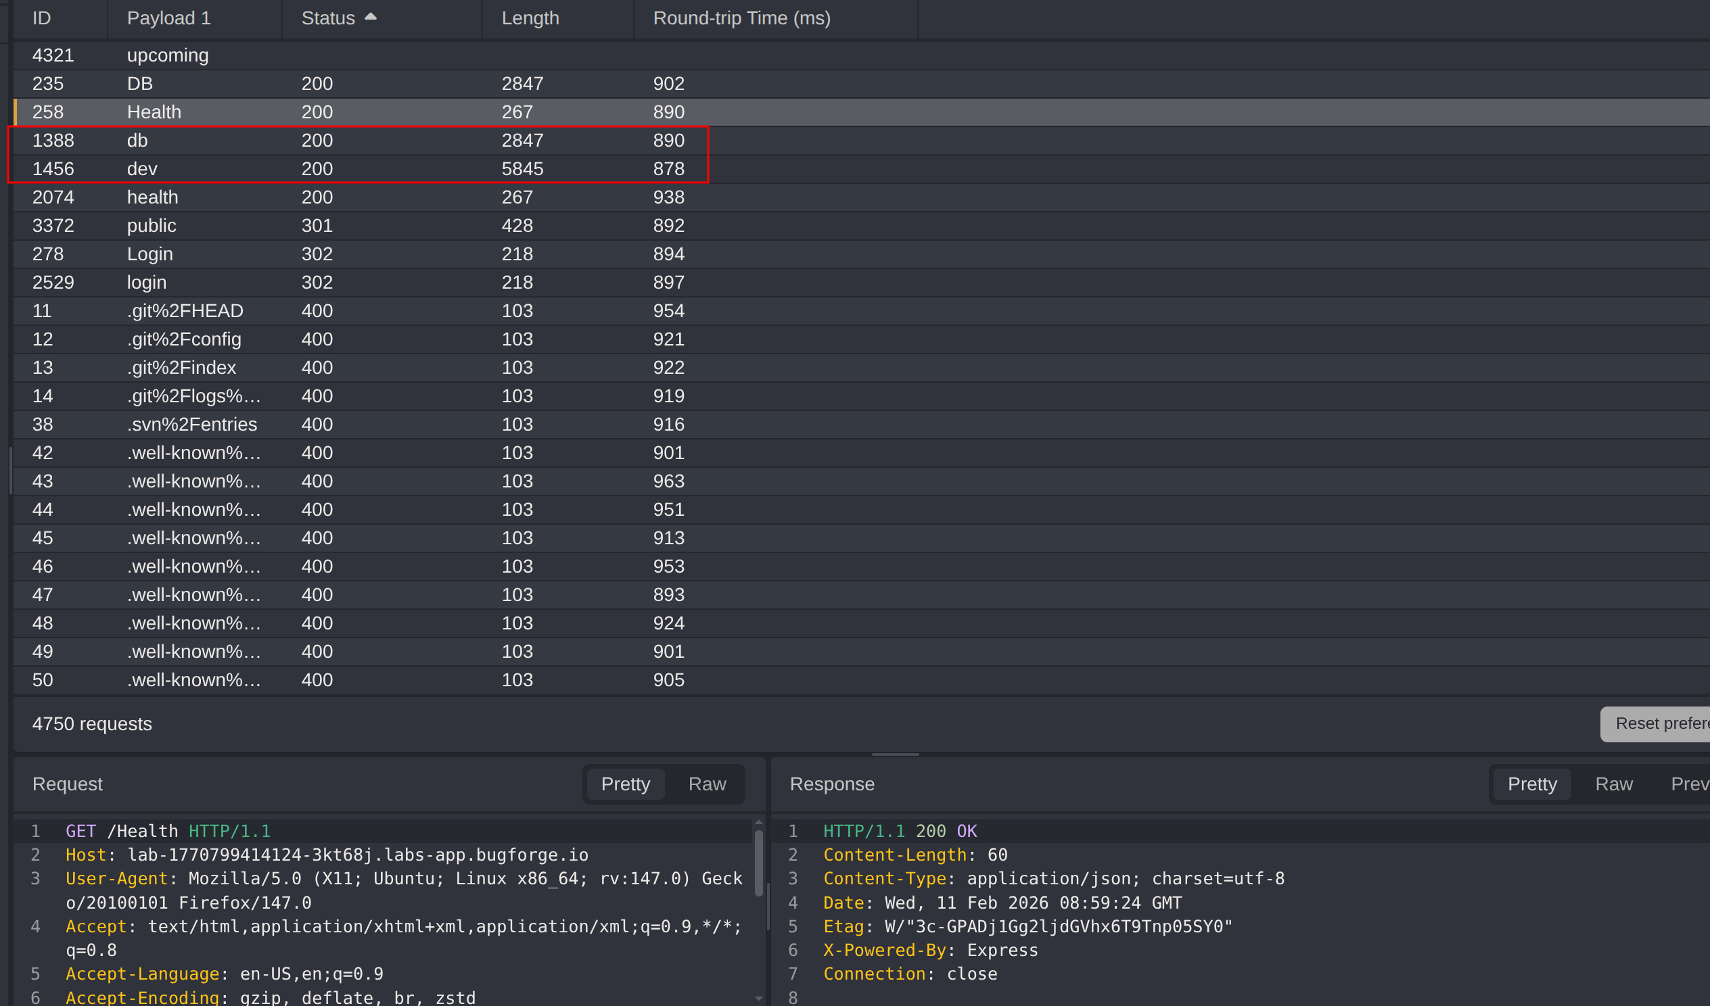Image resolution: width=1710 pixels, height=1006 pixels.
Task: Sort by Payload 1 column header
Action: (x=169, y=18)
